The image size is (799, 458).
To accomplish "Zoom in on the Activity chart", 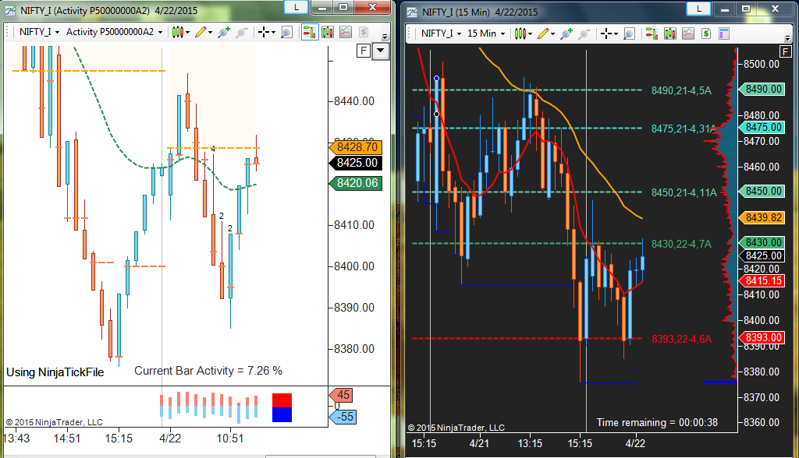I will tap(224, 32).
